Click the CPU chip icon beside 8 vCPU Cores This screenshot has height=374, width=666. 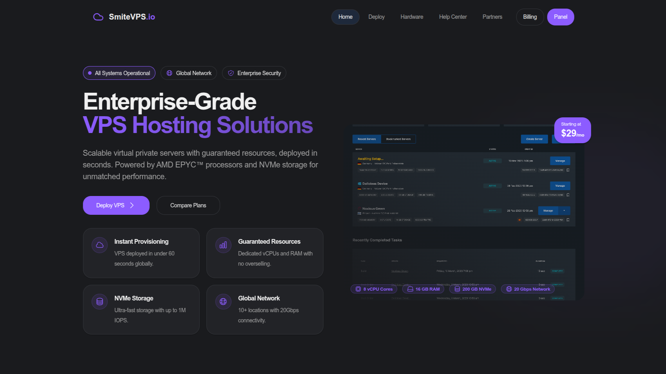point(358,289)
